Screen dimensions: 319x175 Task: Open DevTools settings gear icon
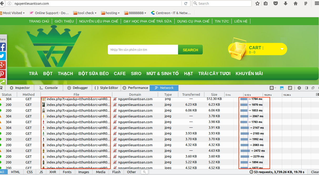pyautogui.click(x=299, y=88)
